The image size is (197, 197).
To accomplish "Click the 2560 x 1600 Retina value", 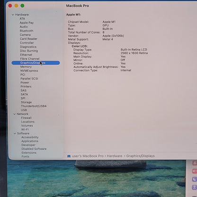I will pyautogui.click(x=134, y=53).
